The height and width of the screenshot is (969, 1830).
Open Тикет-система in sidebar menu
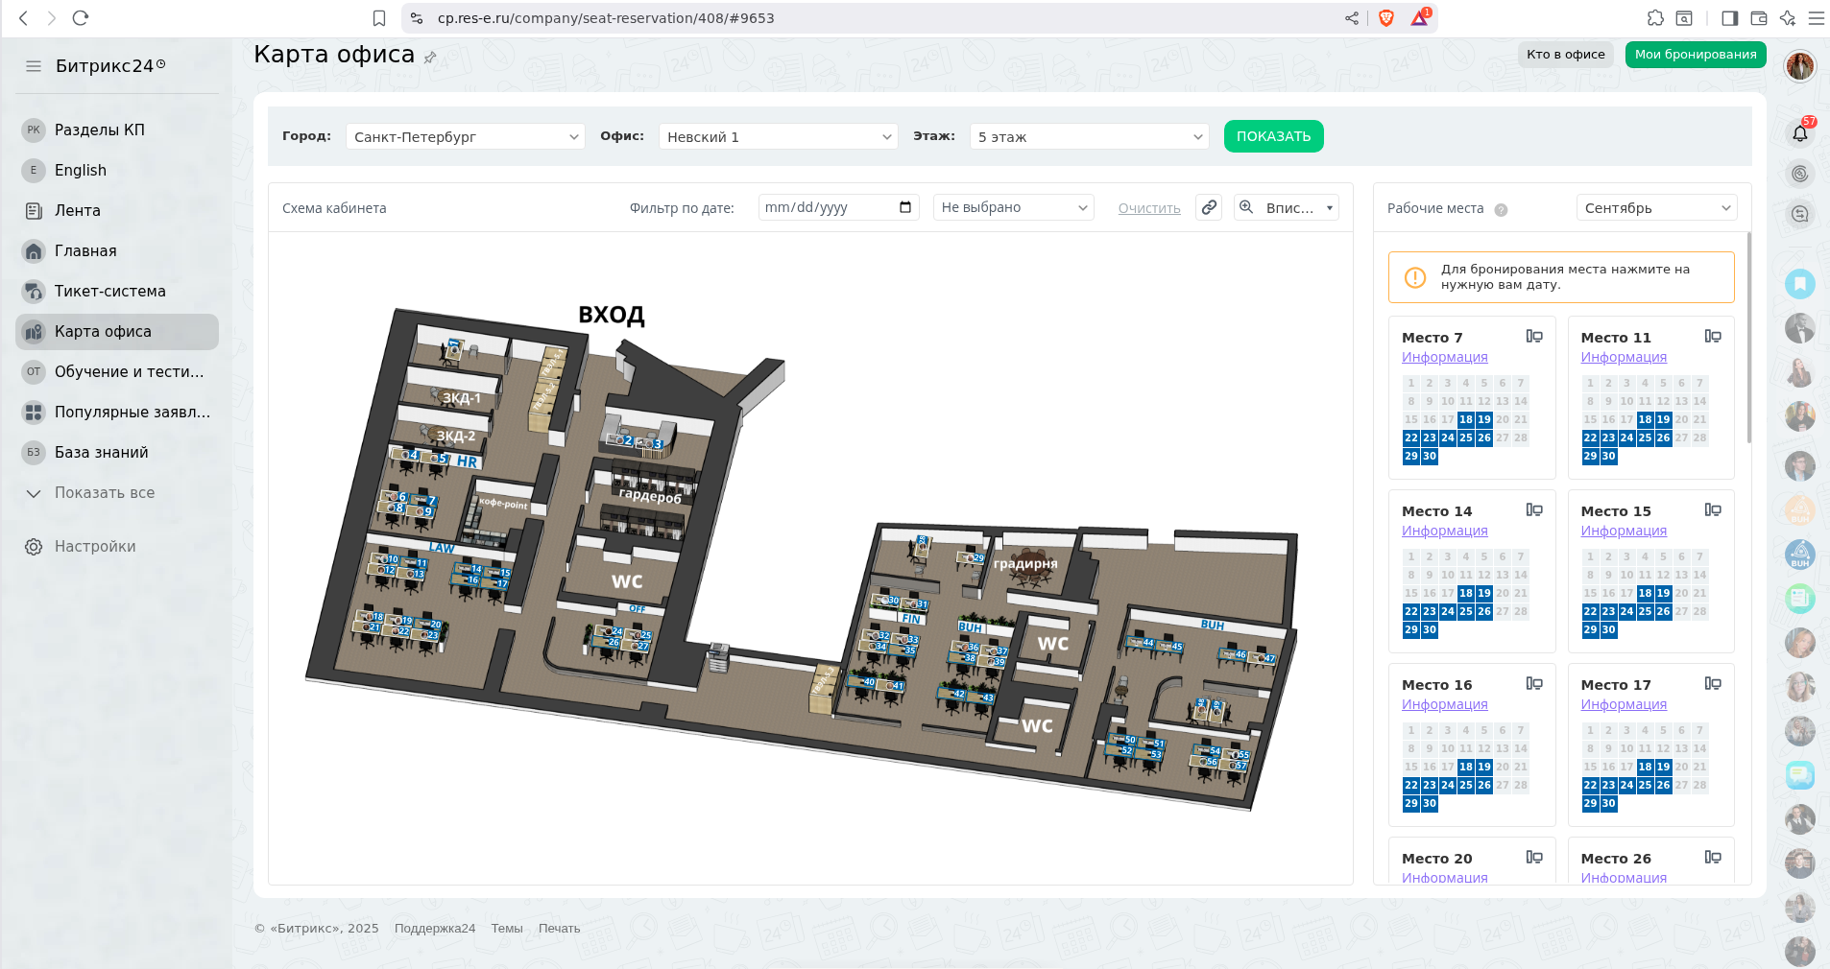pyautogui.click(x=109, y=292)
